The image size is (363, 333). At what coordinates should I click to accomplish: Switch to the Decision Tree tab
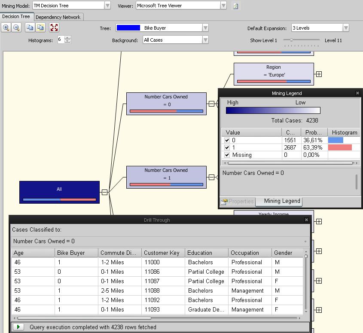click(16, 17)
